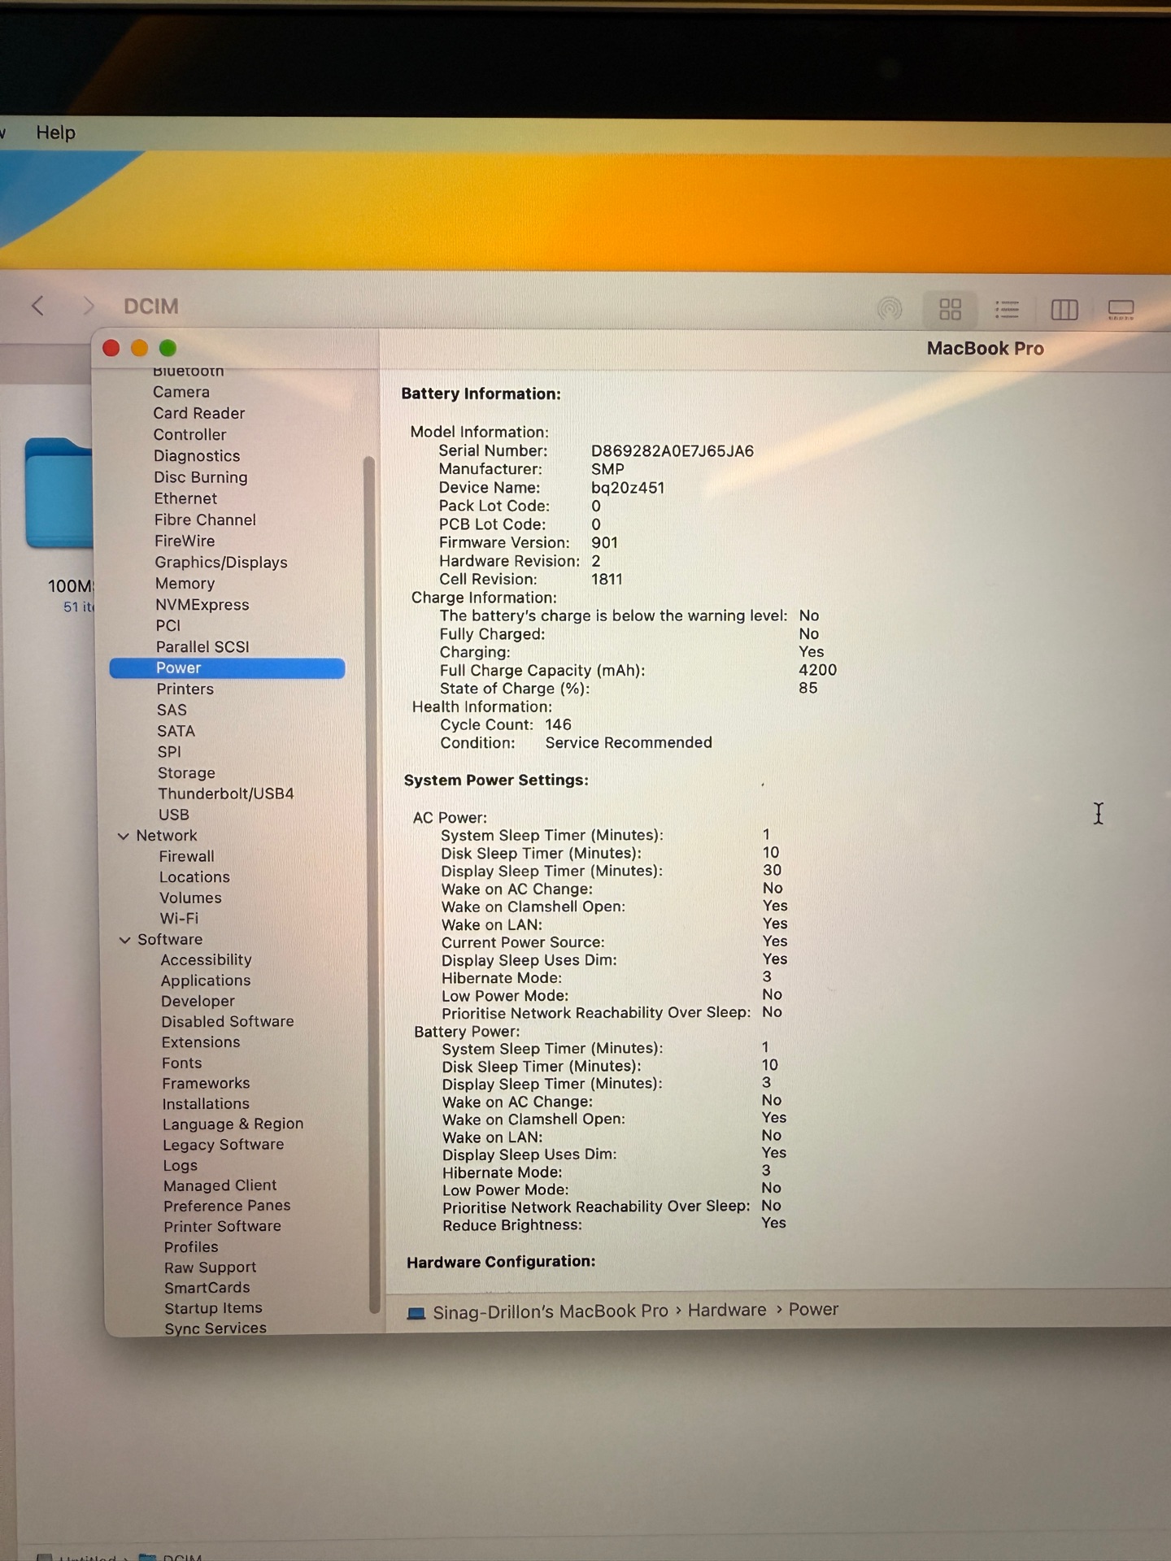Switch Finder to list view
Image resolution: width=1171 pixels, height=1561 pixels.
coord(1007,309)
